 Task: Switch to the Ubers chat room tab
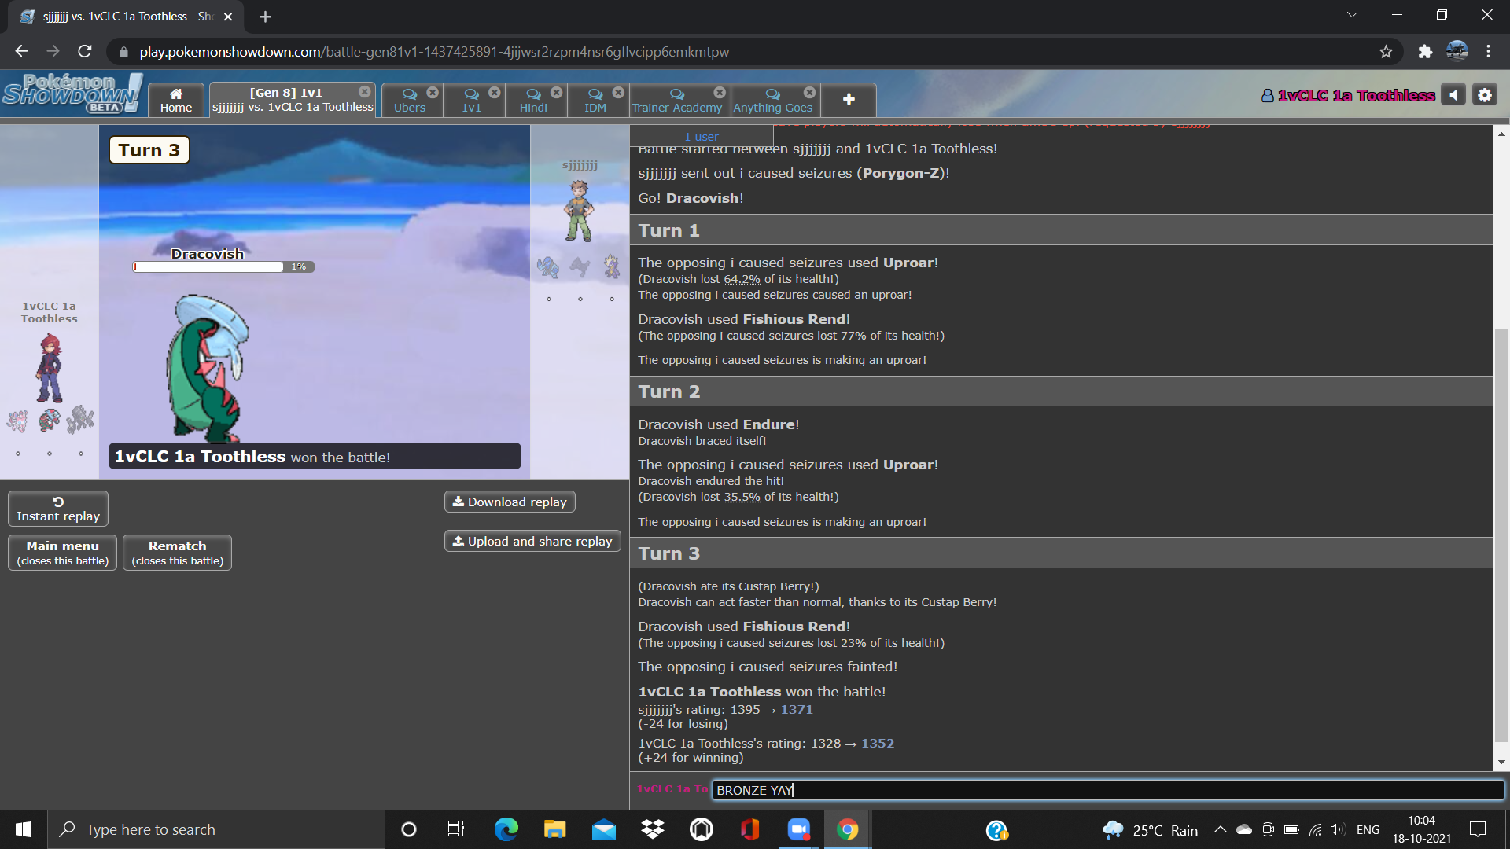point(410,100)
